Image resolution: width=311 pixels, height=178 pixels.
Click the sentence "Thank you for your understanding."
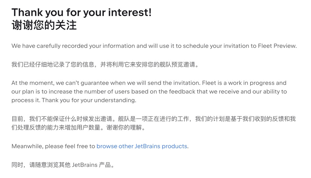pos(89,100)
